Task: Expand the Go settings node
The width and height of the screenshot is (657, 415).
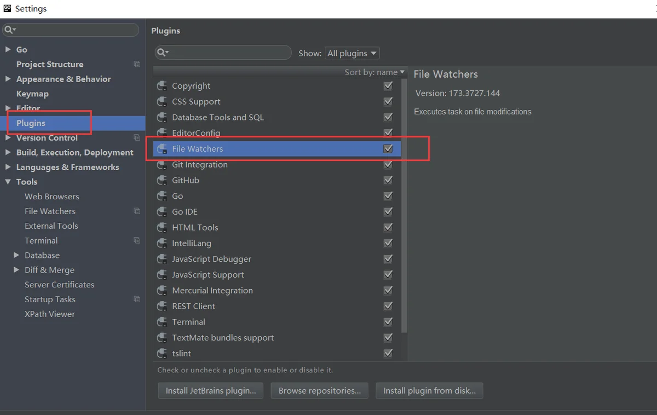Action: tap(8, 49)
